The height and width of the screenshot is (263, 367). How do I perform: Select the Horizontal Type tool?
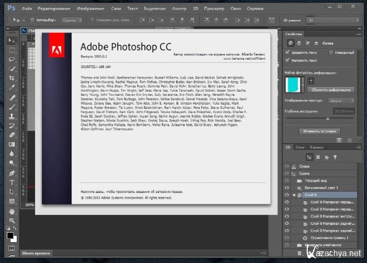coord(12,182)
